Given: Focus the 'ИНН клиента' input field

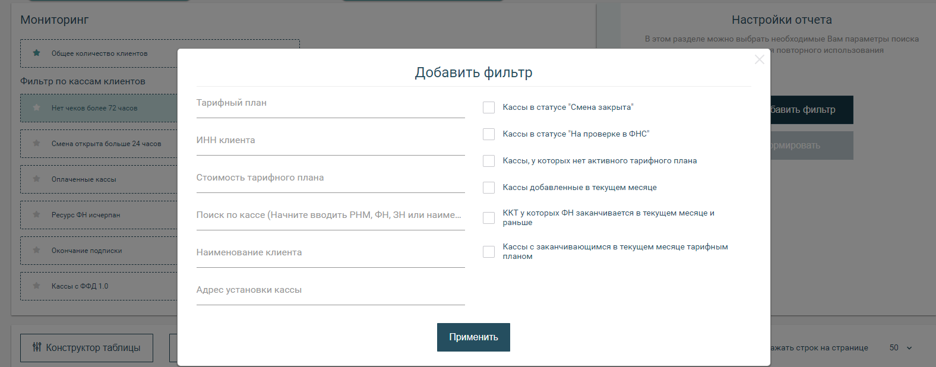Looking at the screenshot, I should pyautogui.click(x=330, y=141).
